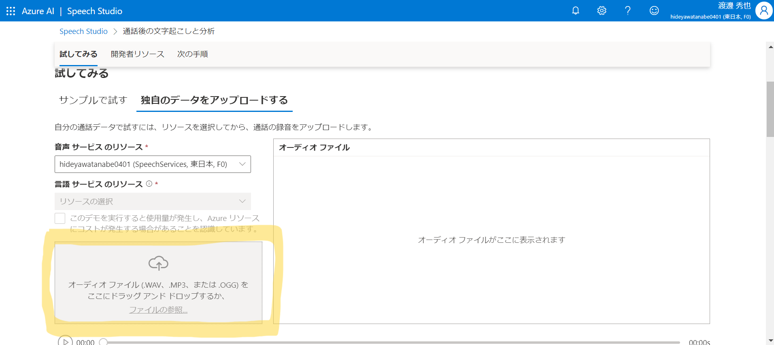
Task: Click the info icon beside 言語 サービス のリソース
Action: [x=149, y=184]
